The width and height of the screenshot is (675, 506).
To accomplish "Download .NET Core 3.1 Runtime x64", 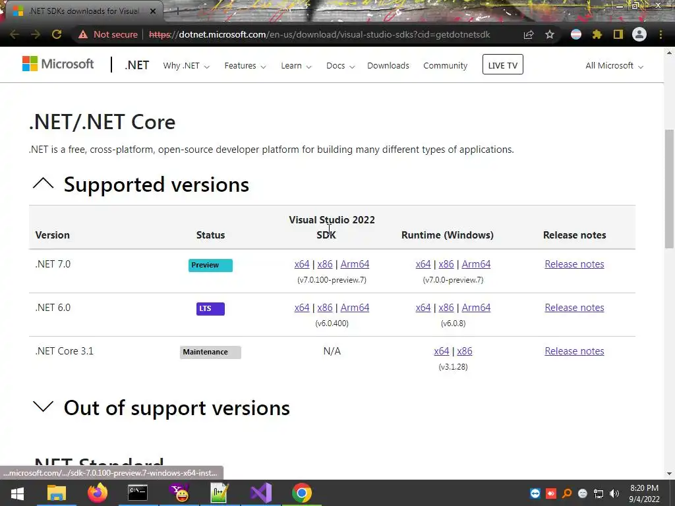I will coord(442,351).
